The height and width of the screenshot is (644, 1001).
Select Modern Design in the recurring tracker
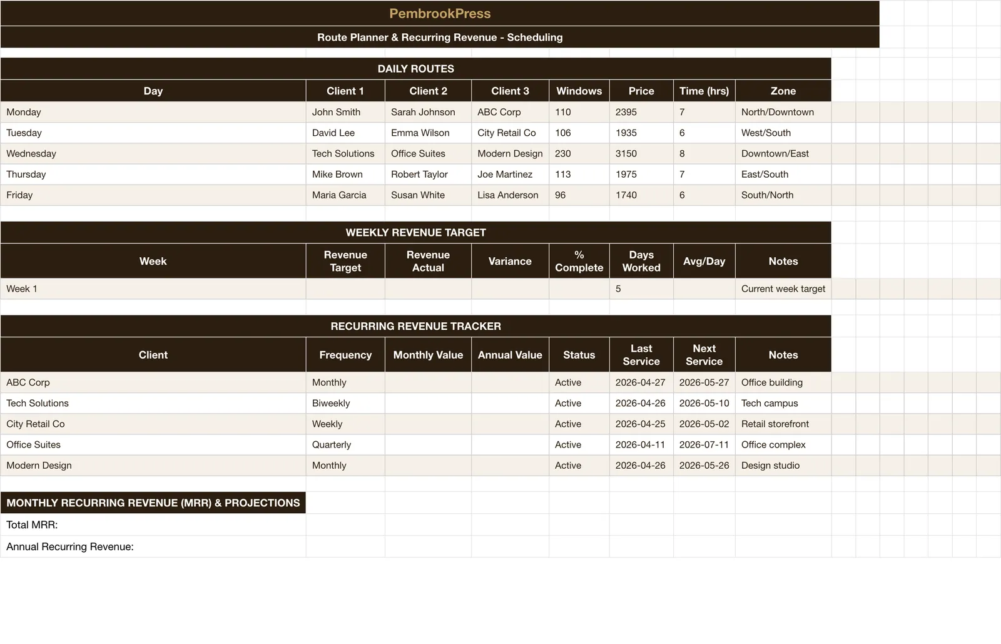click(x=153, y=465)
